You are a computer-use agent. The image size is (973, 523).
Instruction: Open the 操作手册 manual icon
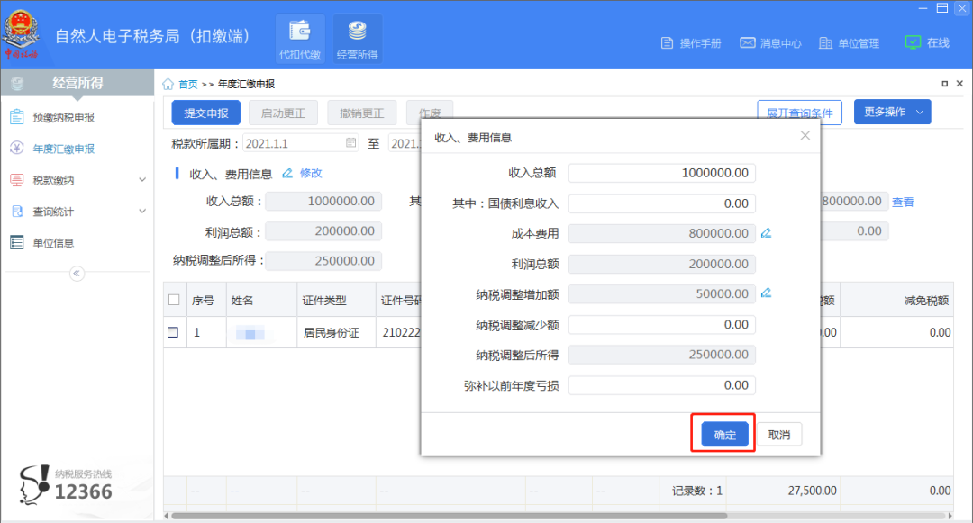(668, 43)
